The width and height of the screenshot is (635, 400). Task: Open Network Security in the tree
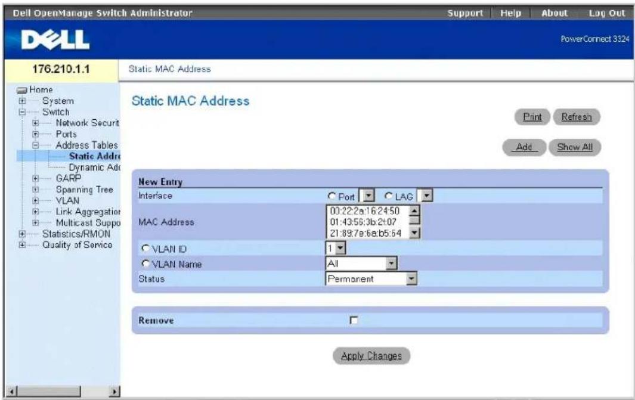pyautogui.click(x=88, y=123)
